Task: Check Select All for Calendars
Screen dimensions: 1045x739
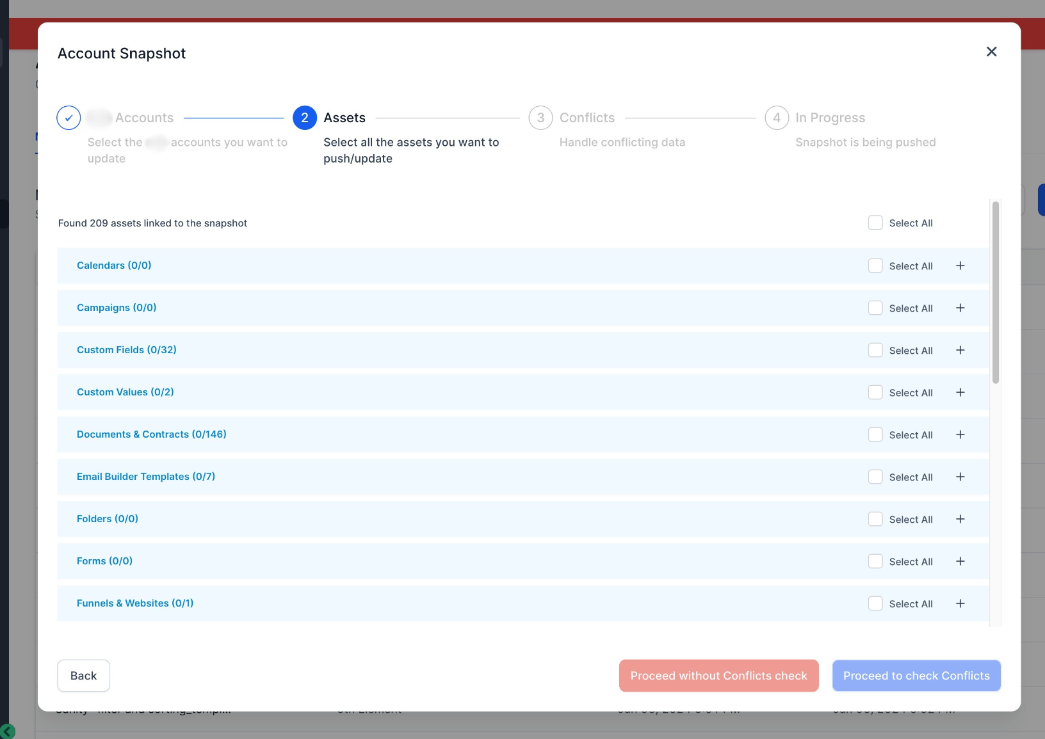Action: pyautogui.click(x=875, y=266)
